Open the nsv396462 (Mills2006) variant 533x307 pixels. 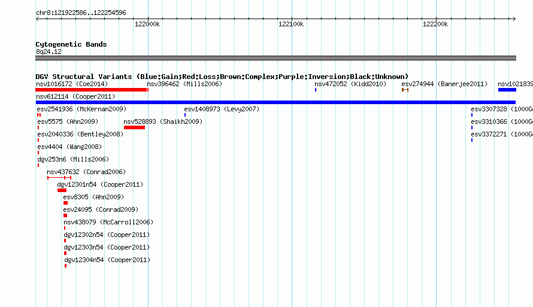pos(184,84)
